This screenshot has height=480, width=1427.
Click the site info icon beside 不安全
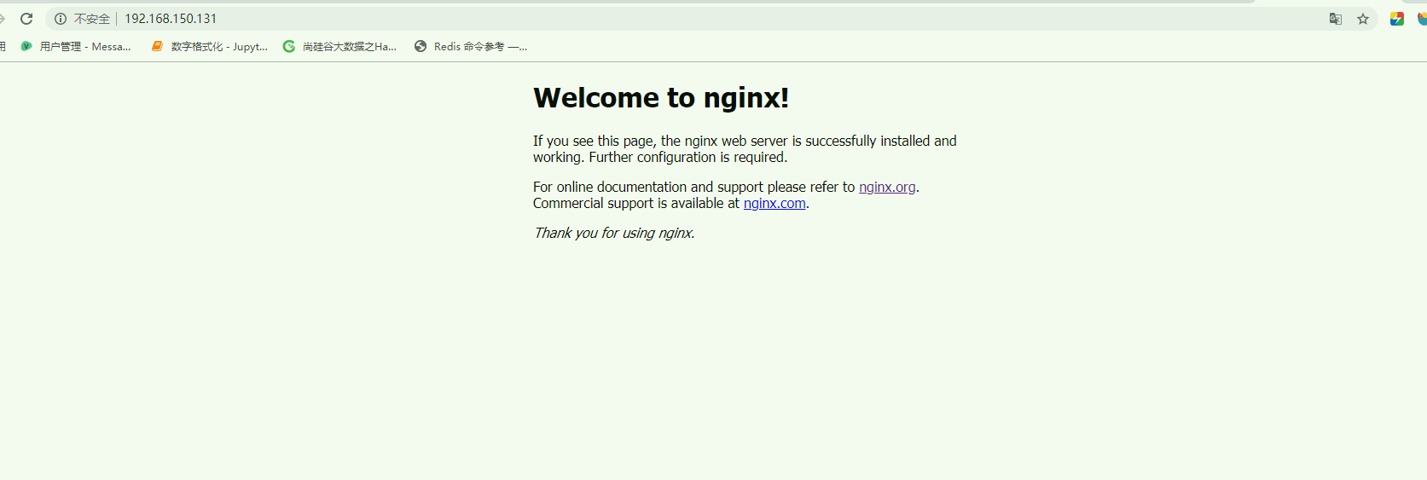[61, 19]
